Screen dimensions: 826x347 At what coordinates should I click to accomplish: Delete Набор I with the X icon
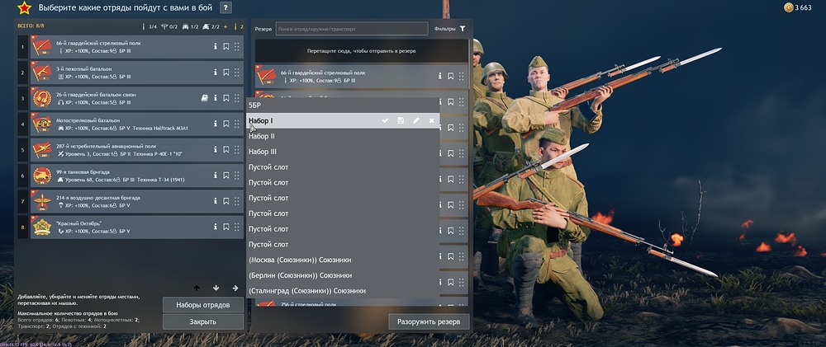(x=431, y=121)
